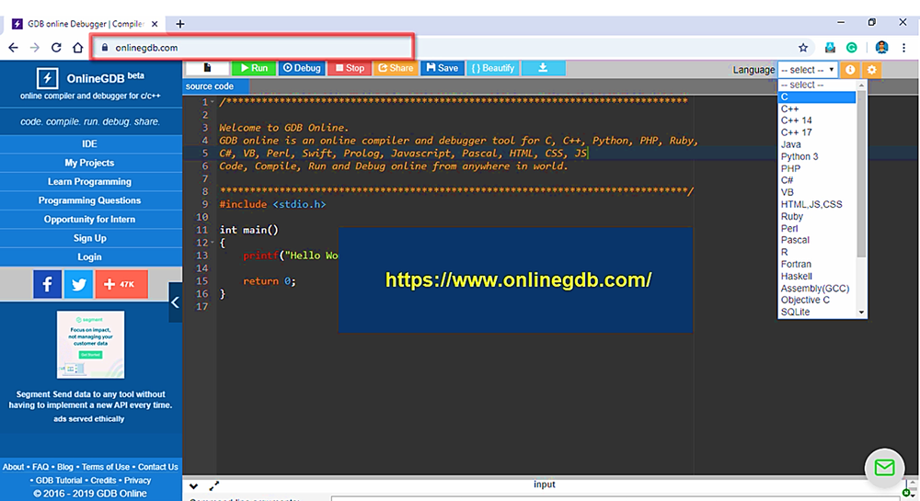Share via the Twitter icon
Screen dimensions: 920x501
pyautogui.click(x=78, y=284)
